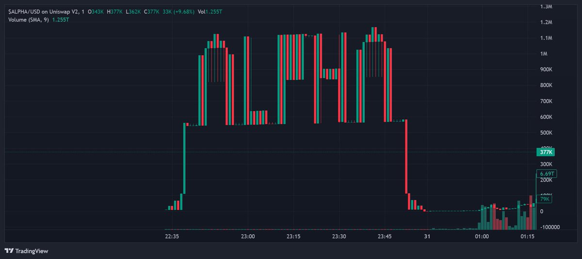This screenshot has width=582, height=259.
Task: Click the 200K price axis label
Action: 546,180
